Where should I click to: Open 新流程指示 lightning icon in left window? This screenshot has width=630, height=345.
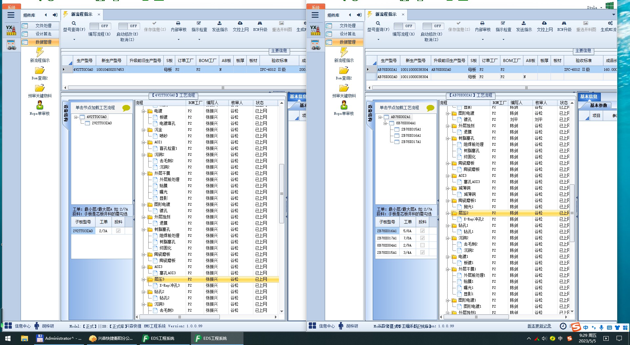40,52
